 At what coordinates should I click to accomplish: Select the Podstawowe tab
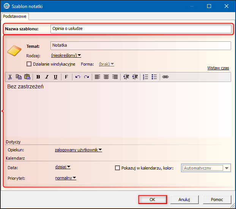pos(14,16)
